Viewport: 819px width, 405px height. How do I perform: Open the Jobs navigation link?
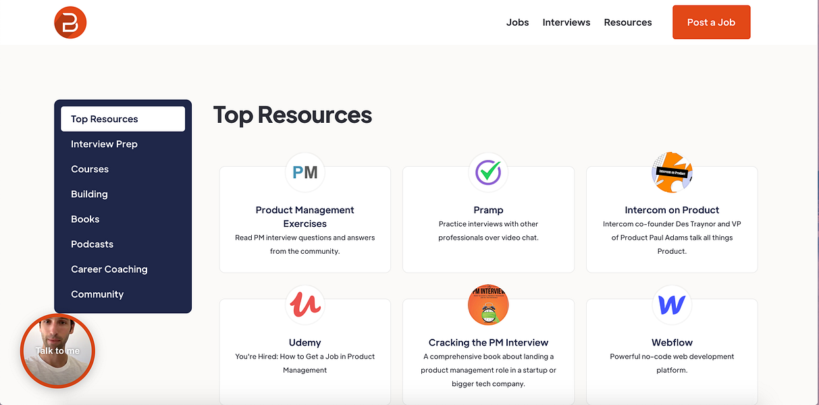518,22
